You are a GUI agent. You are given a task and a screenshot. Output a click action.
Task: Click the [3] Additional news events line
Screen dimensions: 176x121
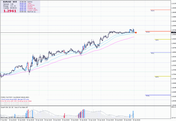pyautogui.click(x=15, y=103)
